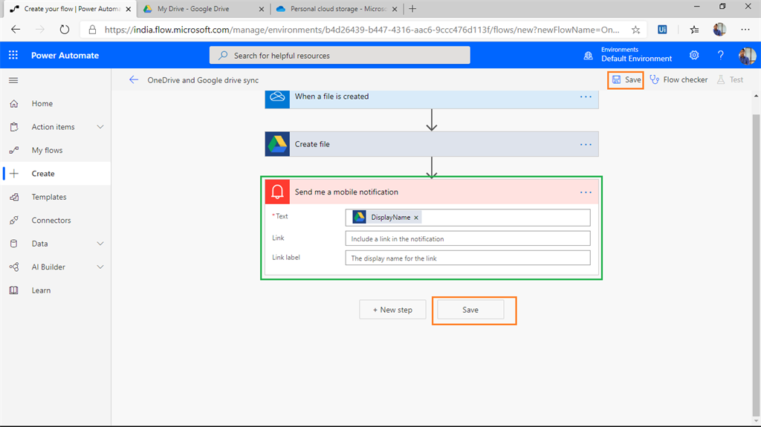Viewport: 761px width, 427px height.
Task: Open a new browser tab
Action: point(412,9)
